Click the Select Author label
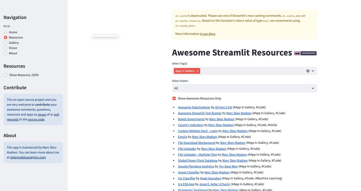361x191 pixels. (180, 81)
